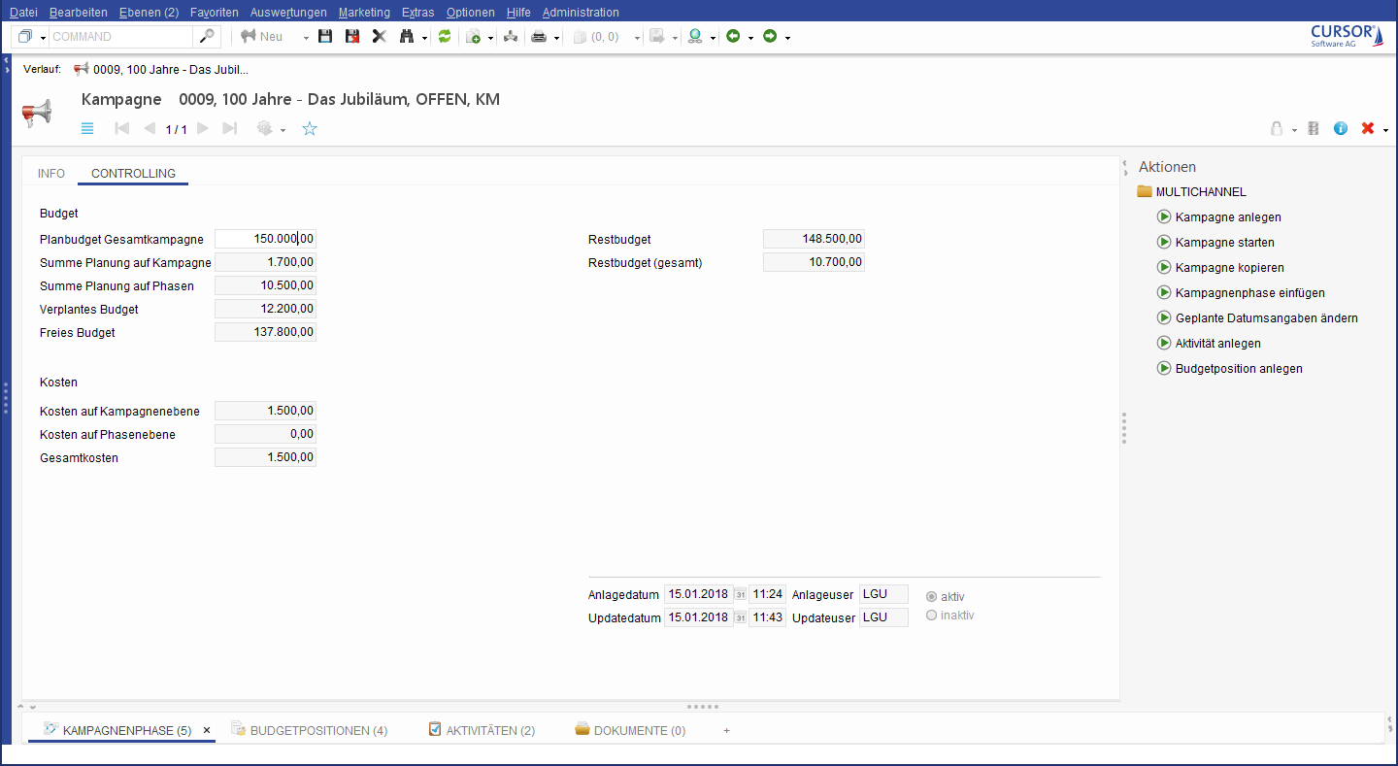Viewport: 1398px width, 766px height.
Task: Click the blue info icon
Action: point(1341,129)
